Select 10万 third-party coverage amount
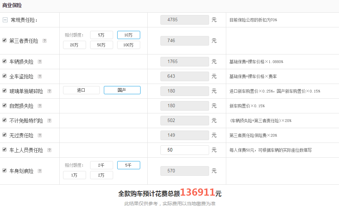 pos(129,35)
